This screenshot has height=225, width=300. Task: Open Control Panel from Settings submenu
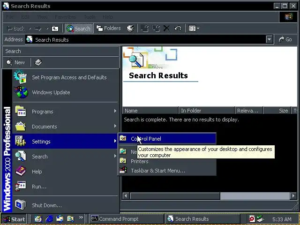click(167, 139)
